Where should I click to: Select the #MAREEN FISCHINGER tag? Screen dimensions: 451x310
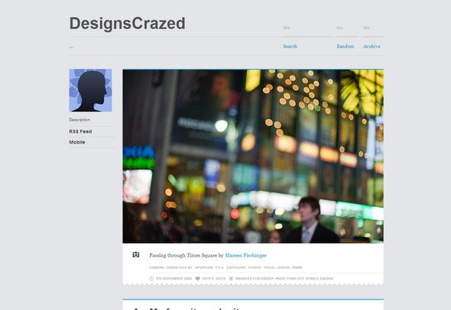tap(255, 279)
